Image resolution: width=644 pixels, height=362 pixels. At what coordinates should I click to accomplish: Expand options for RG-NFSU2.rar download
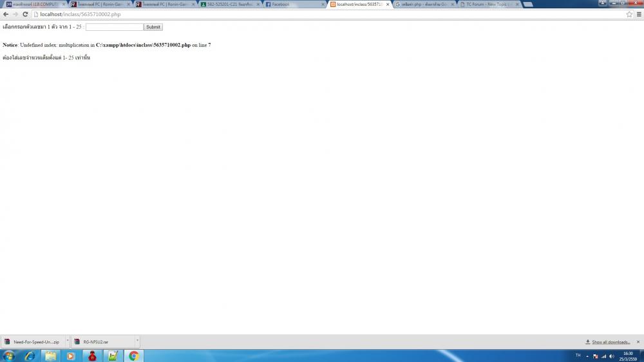point(137,341)
